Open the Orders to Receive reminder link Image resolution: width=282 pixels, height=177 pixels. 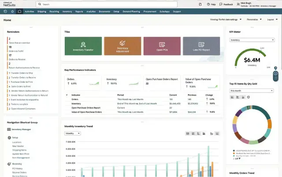(15, 59)
